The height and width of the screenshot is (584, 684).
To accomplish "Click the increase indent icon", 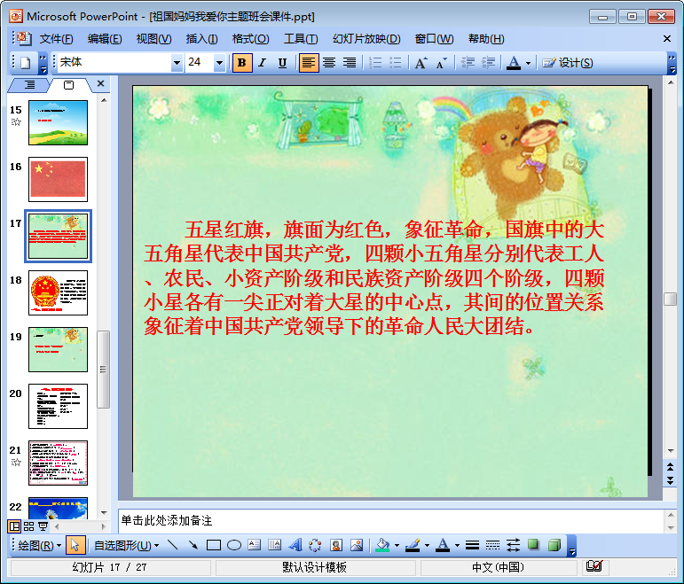I will pos(488,63).
